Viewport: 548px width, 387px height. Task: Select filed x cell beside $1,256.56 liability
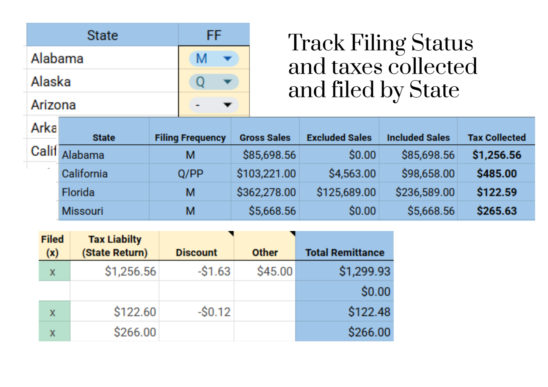[54, 271]
